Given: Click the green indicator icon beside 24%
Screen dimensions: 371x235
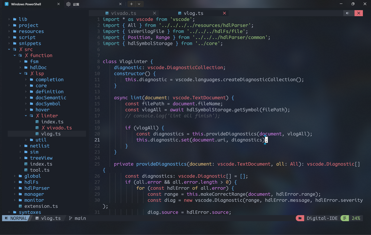Looking at the screenshot, I should point(344,218).
